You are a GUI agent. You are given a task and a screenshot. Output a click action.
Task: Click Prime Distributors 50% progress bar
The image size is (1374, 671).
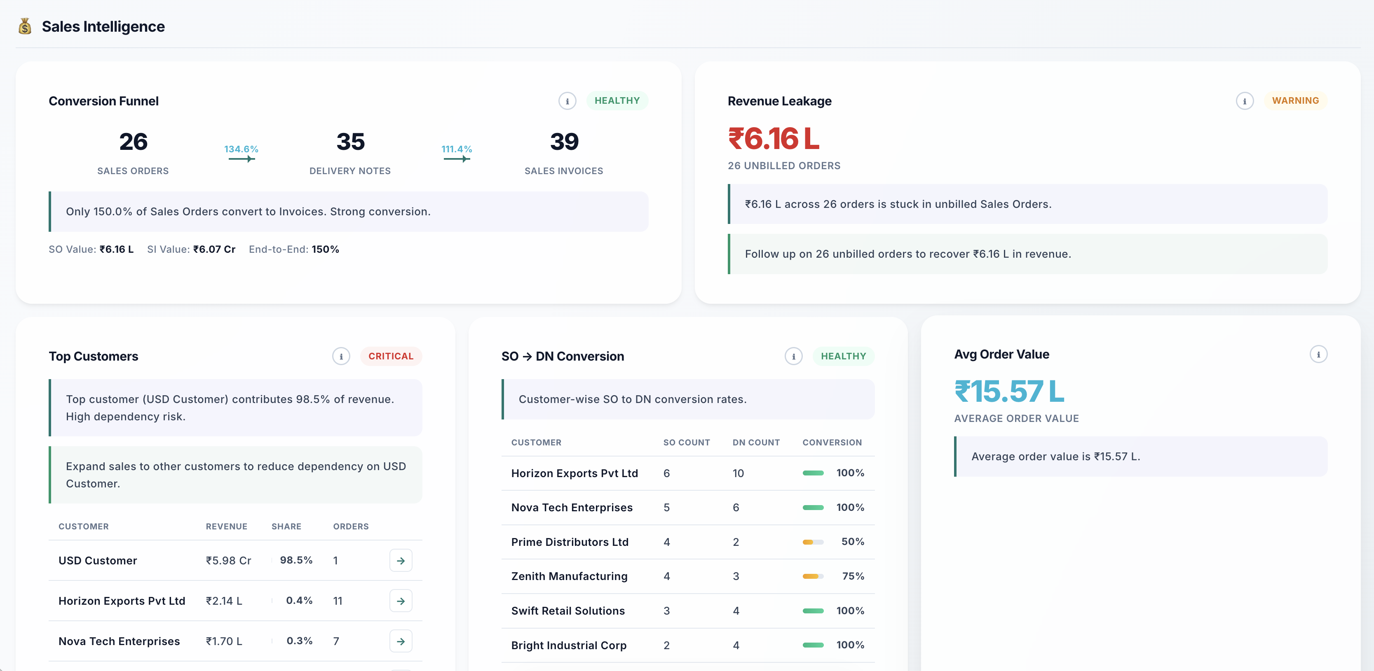click(813, 541)
